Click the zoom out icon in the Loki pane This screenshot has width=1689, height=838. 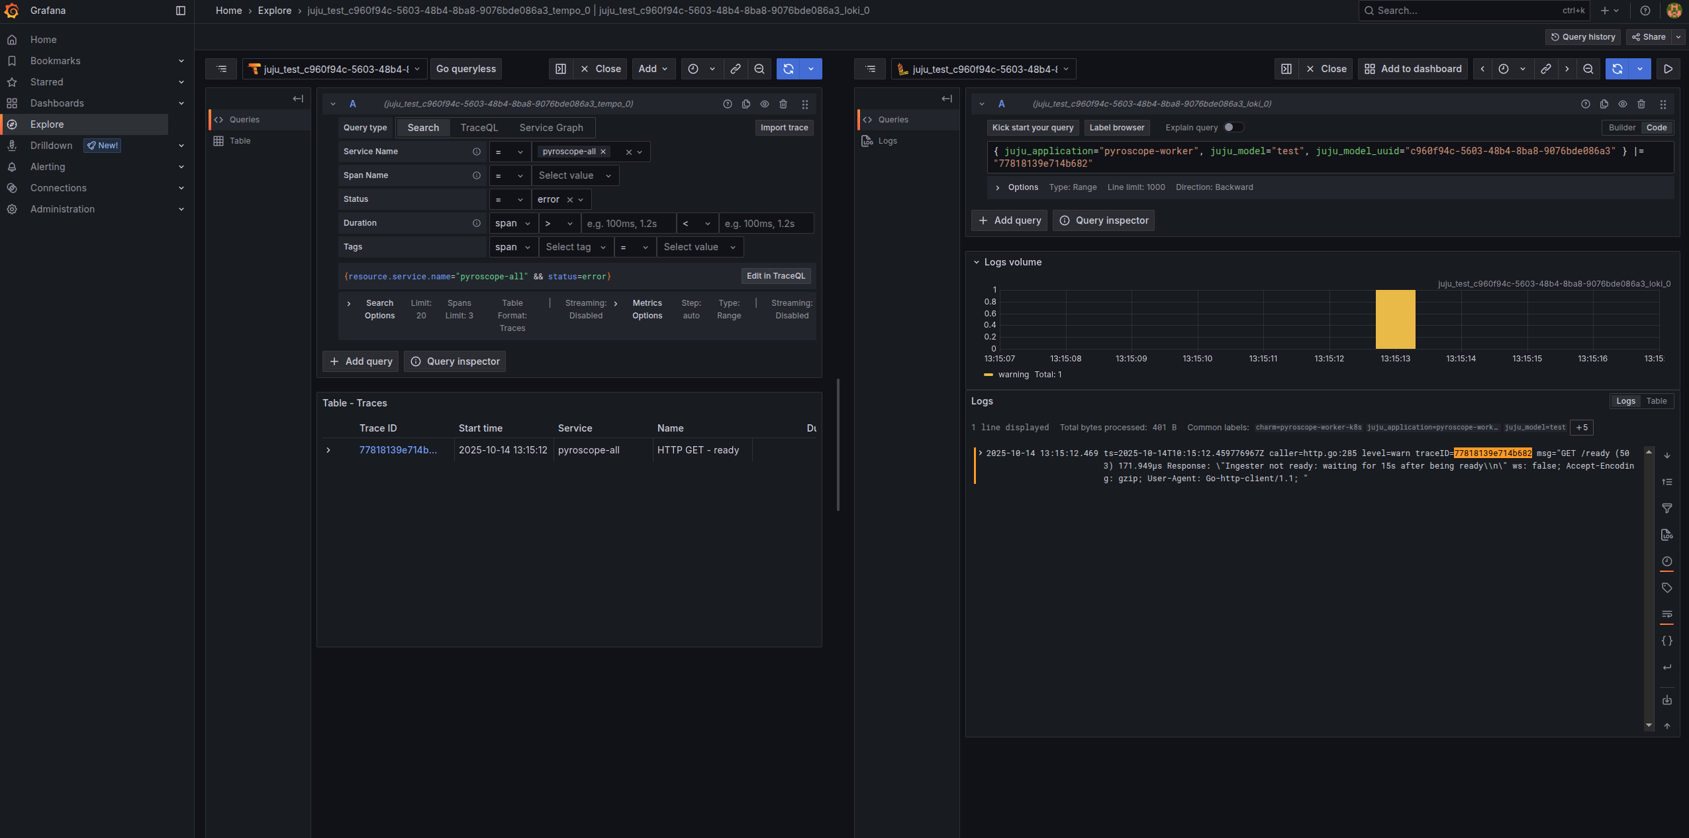pyautogui.click(x=1588, y=69)
